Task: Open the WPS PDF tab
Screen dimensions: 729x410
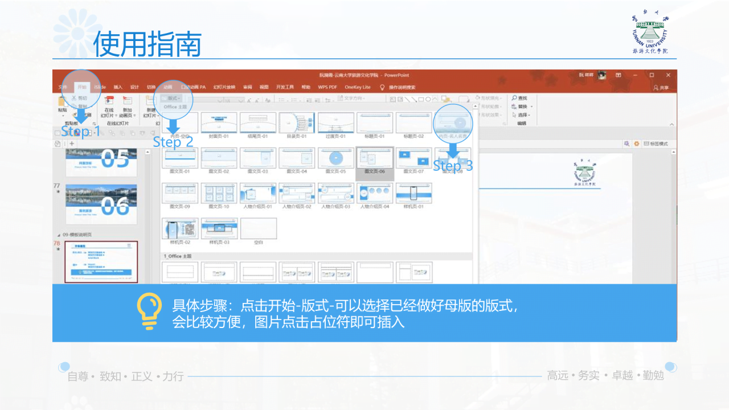Action: (327, 87)
